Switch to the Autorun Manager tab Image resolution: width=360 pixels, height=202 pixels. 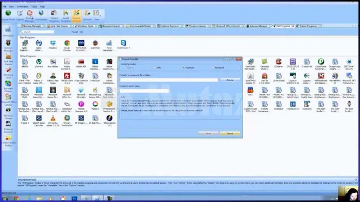point(258,26)
